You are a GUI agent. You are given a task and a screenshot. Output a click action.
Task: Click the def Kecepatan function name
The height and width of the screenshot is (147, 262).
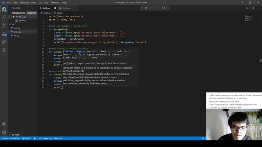pyautogui.click(x=60, y=29)
